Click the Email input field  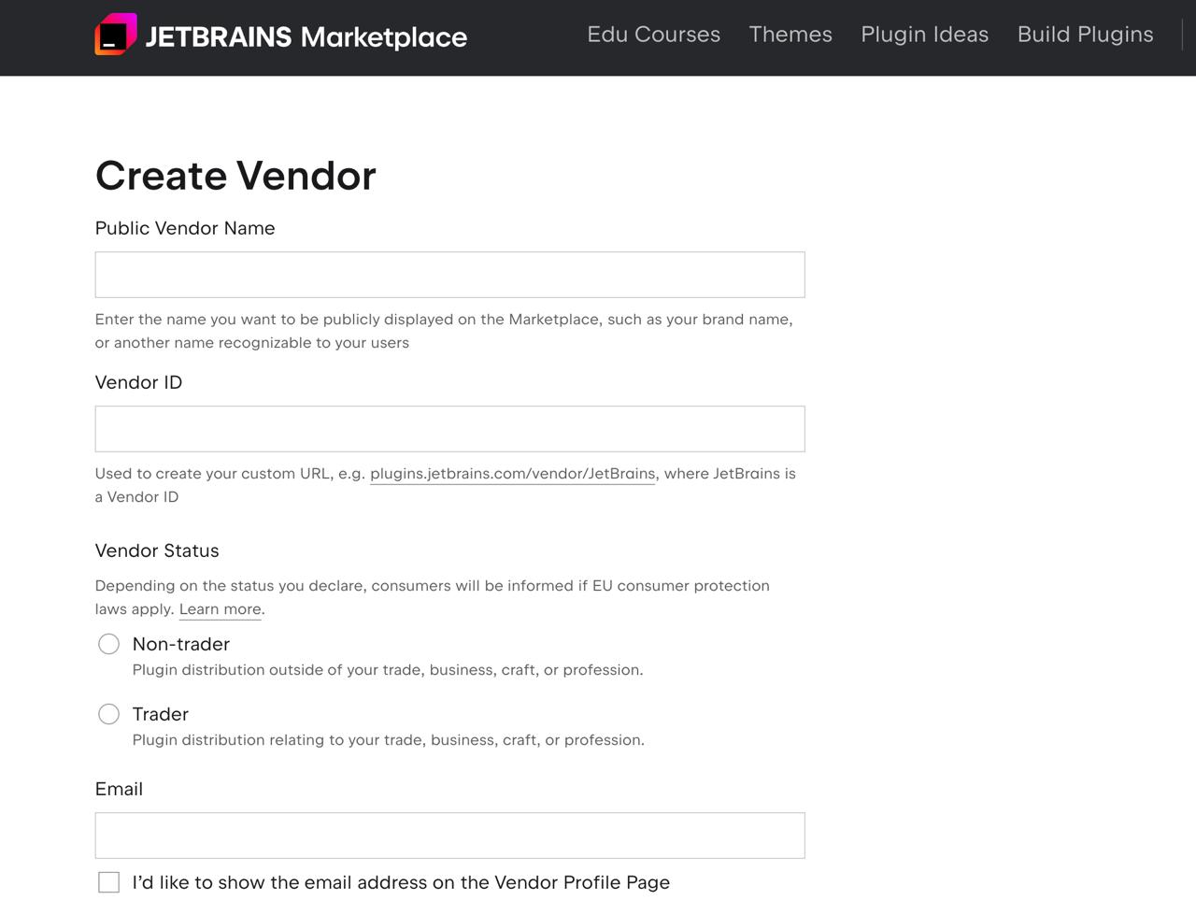(449, 835)
